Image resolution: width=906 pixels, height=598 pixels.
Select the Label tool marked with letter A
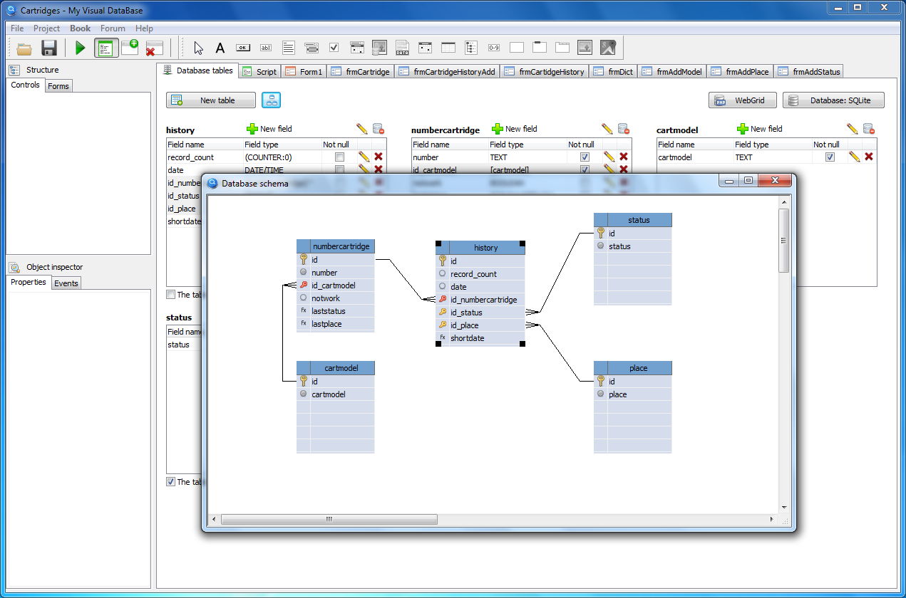click(220, 48)
